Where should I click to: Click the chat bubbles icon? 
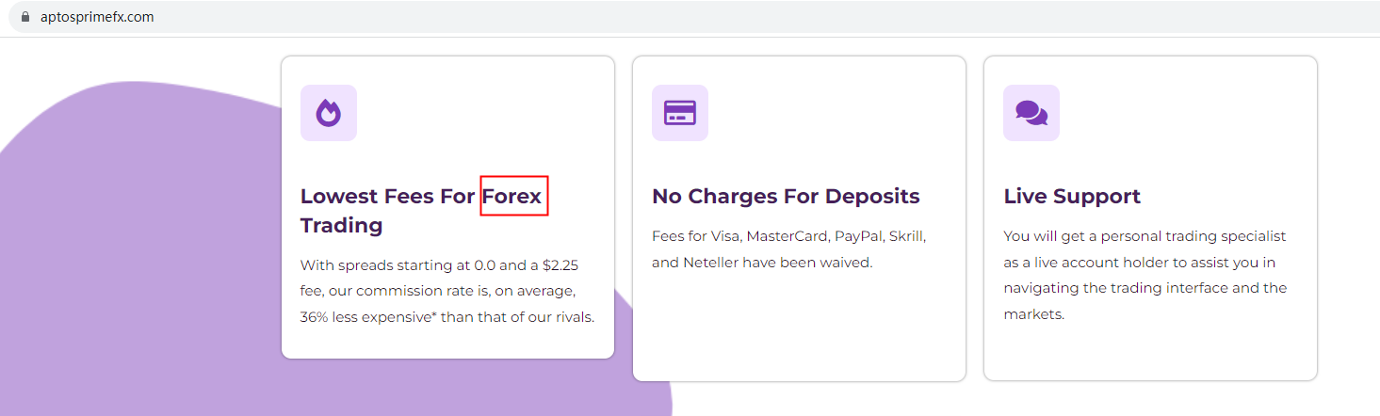pyautogui.click(x=1031, y=113)
